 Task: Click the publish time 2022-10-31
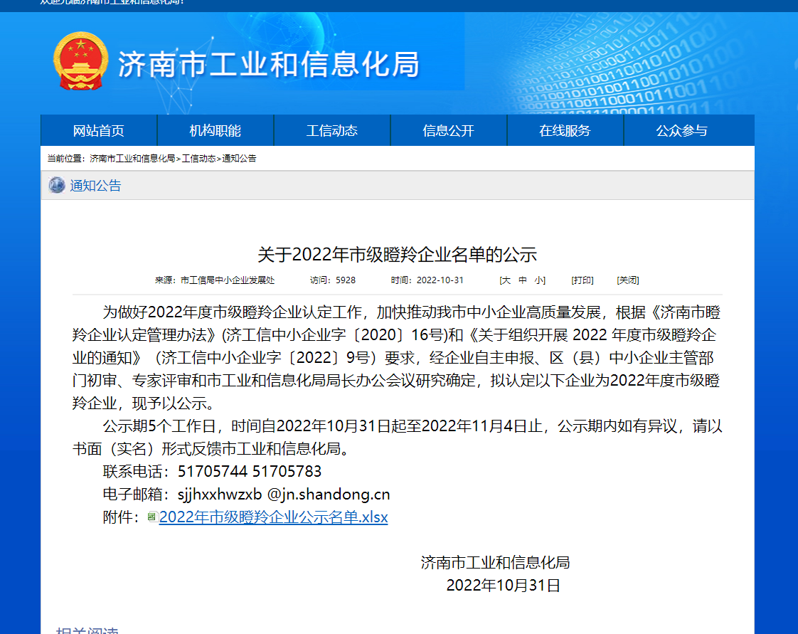coord(440,280)
